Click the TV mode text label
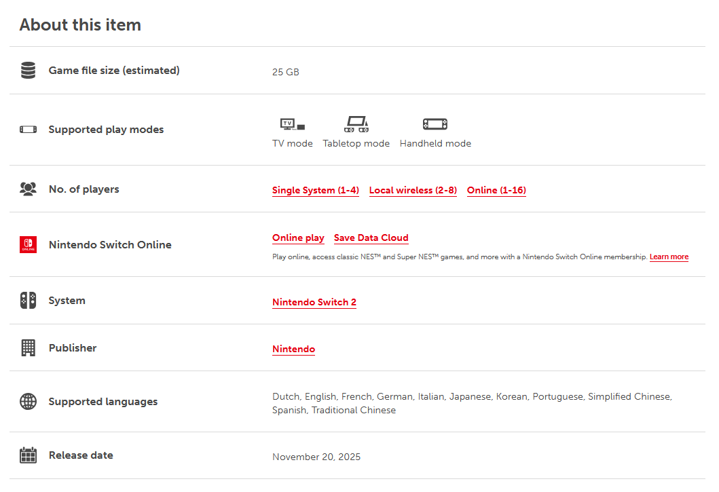This screenshot has height=492, width=719. pyautogui.click(x=293, y=143)
